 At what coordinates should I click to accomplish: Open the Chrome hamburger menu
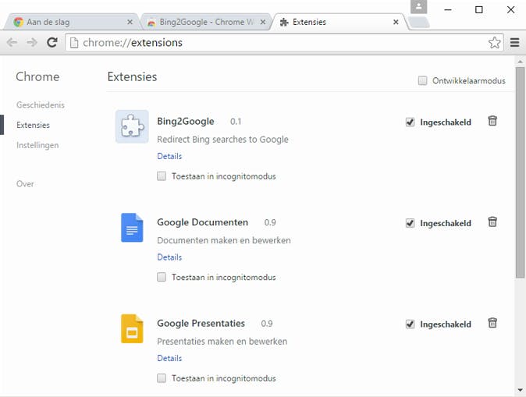click(514, 43)
